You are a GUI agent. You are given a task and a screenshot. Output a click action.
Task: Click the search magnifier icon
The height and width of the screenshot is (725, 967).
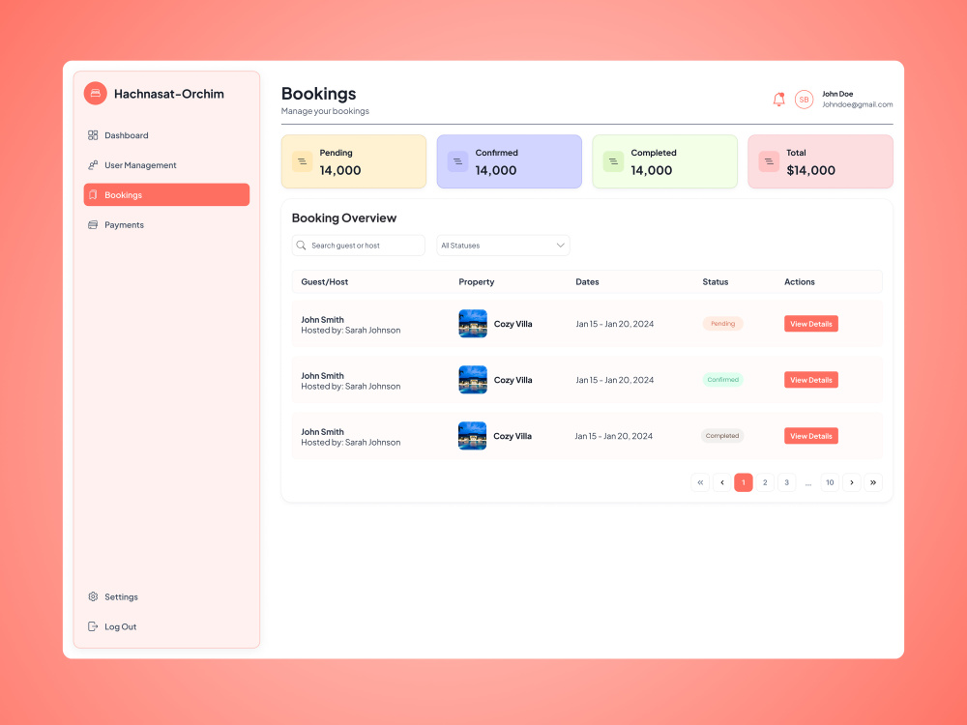(x=301, y=246)
